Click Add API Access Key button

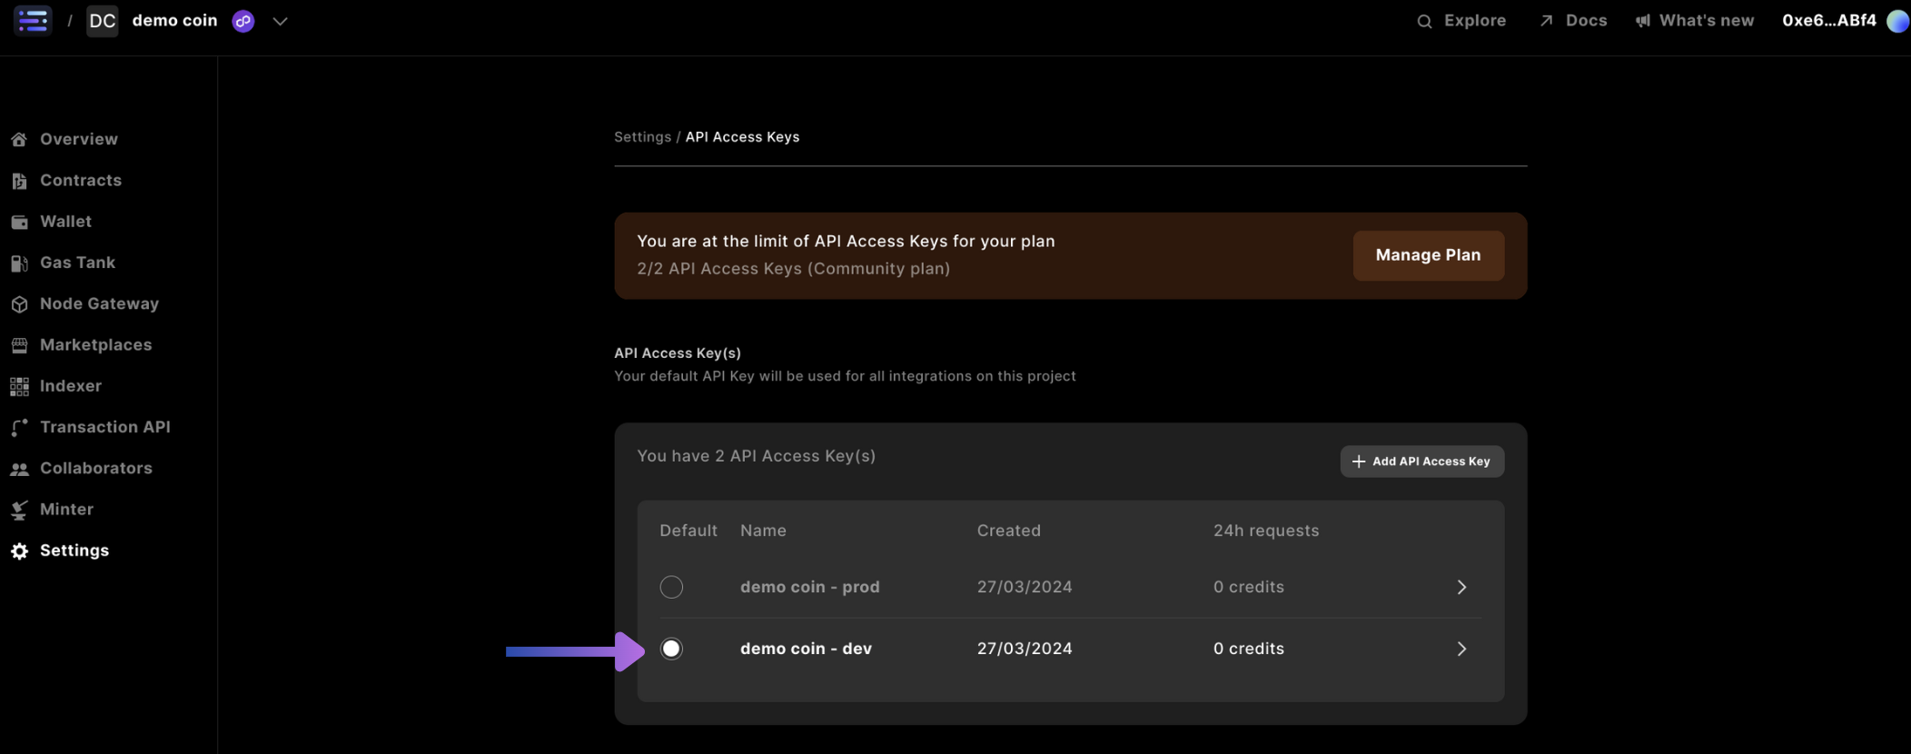(x=1421, y=461)
